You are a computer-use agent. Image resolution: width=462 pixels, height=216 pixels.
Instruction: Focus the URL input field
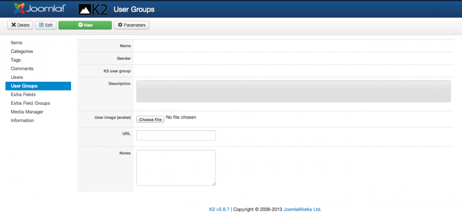[x=176, y=135]
